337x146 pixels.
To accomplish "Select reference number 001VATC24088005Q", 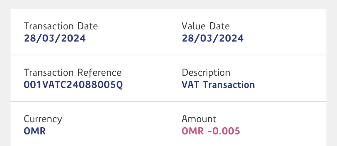I will coord(73,85).
